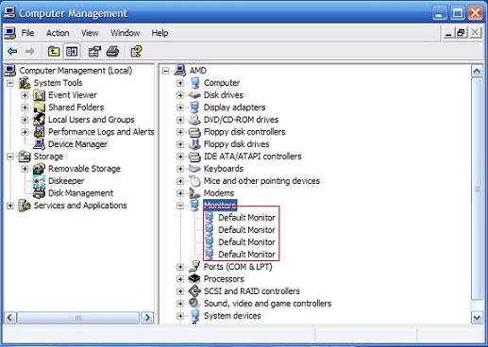Click the Sound, video and game controllers icon
This screenshot has width=488, height=347.
tap(194, 304)
